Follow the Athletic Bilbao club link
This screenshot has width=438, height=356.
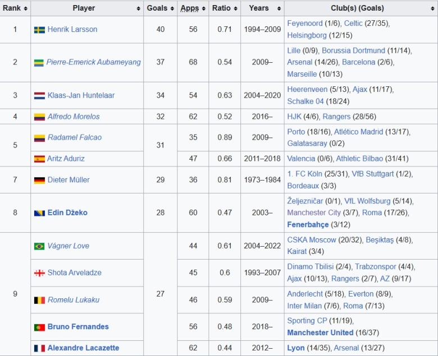point(359,159)
